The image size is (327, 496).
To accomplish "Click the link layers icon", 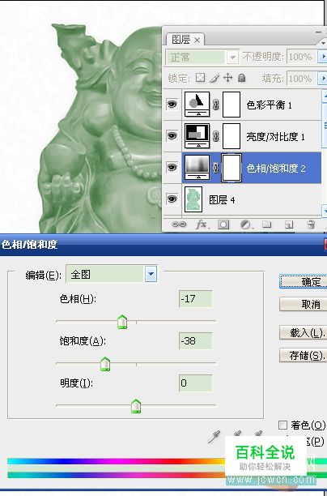I will click(x=179, y=224).
